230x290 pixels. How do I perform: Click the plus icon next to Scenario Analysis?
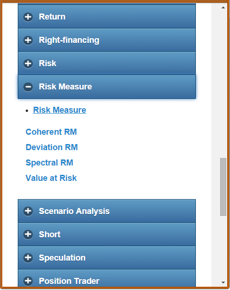pyautogui.click(x=28, y=211)
